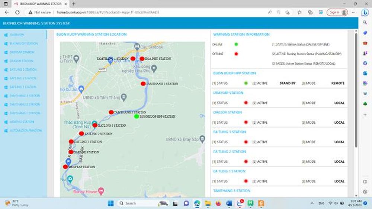Open AUTOMATION WINDOW in the sidebar
372x209 pixels.
pos(26,130)
